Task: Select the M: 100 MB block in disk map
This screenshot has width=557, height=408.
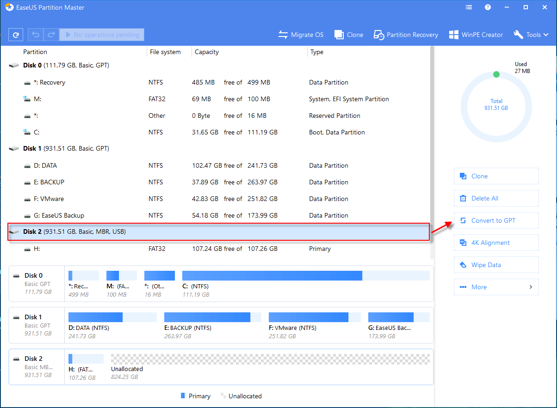Action: tap(122, 283)
